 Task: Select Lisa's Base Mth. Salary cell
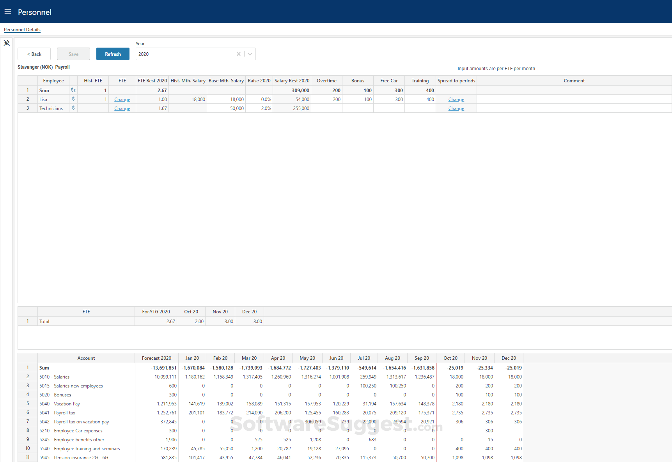coord(226,99)
